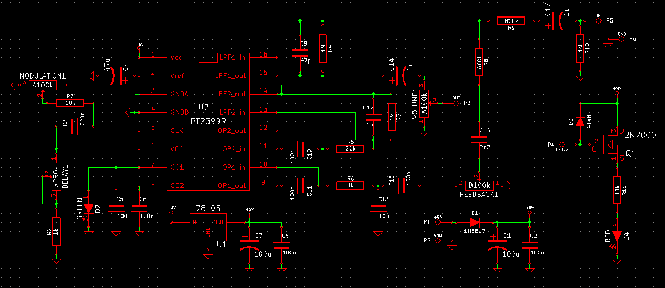This screenshot has width=665, height=288.
Task: Click the 22k resistor R5
Action: (350, 148)
